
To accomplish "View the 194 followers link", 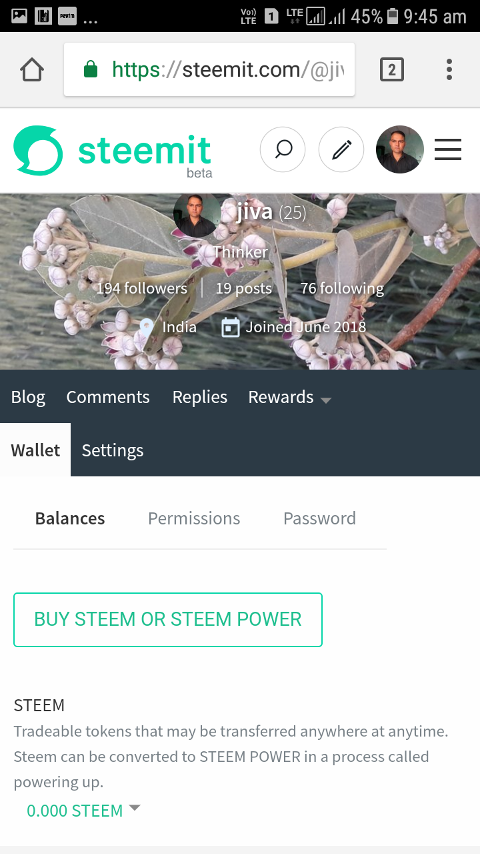I will [x=142, y=288].
